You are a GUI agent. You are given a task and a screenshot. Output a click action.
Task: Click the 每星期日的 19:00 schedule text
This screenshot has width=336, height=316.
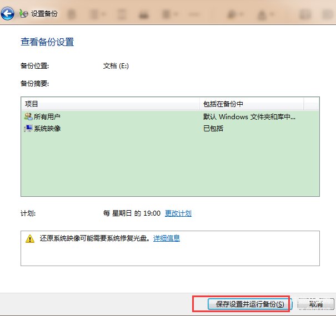point(132,213)
